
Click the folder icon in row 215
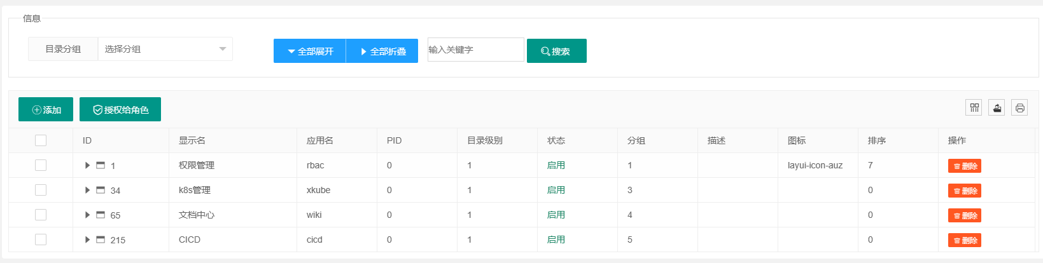101,239
